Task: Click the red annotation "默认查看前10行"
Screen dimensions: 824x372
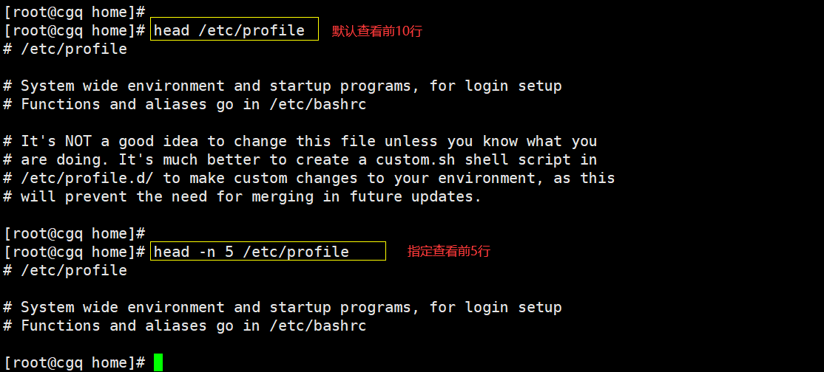Action: pos(376,31)
